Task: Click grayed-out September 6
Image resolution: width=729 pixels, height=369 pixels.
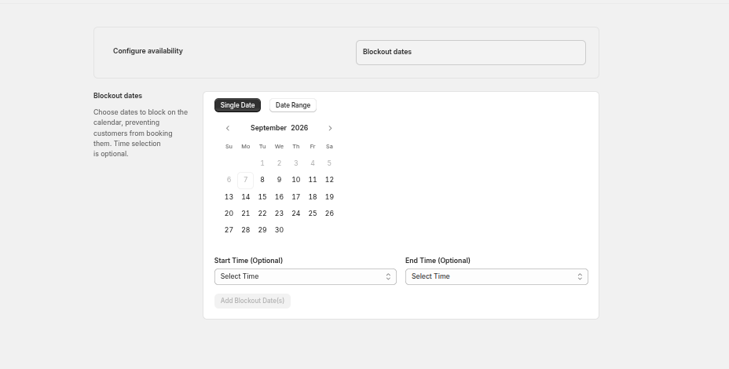Action: click(229, 180)
